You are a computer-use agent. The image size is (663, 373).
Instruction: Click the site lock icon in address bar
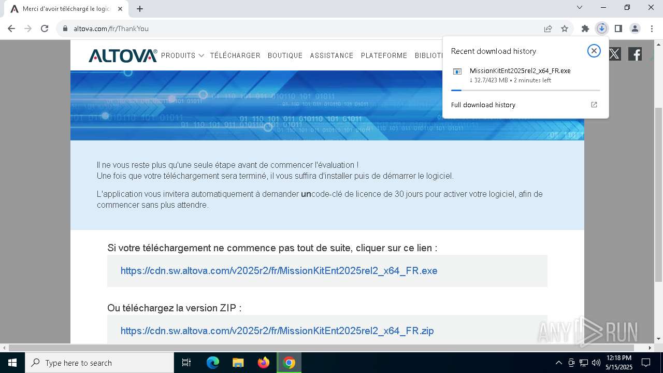[65, 28]
